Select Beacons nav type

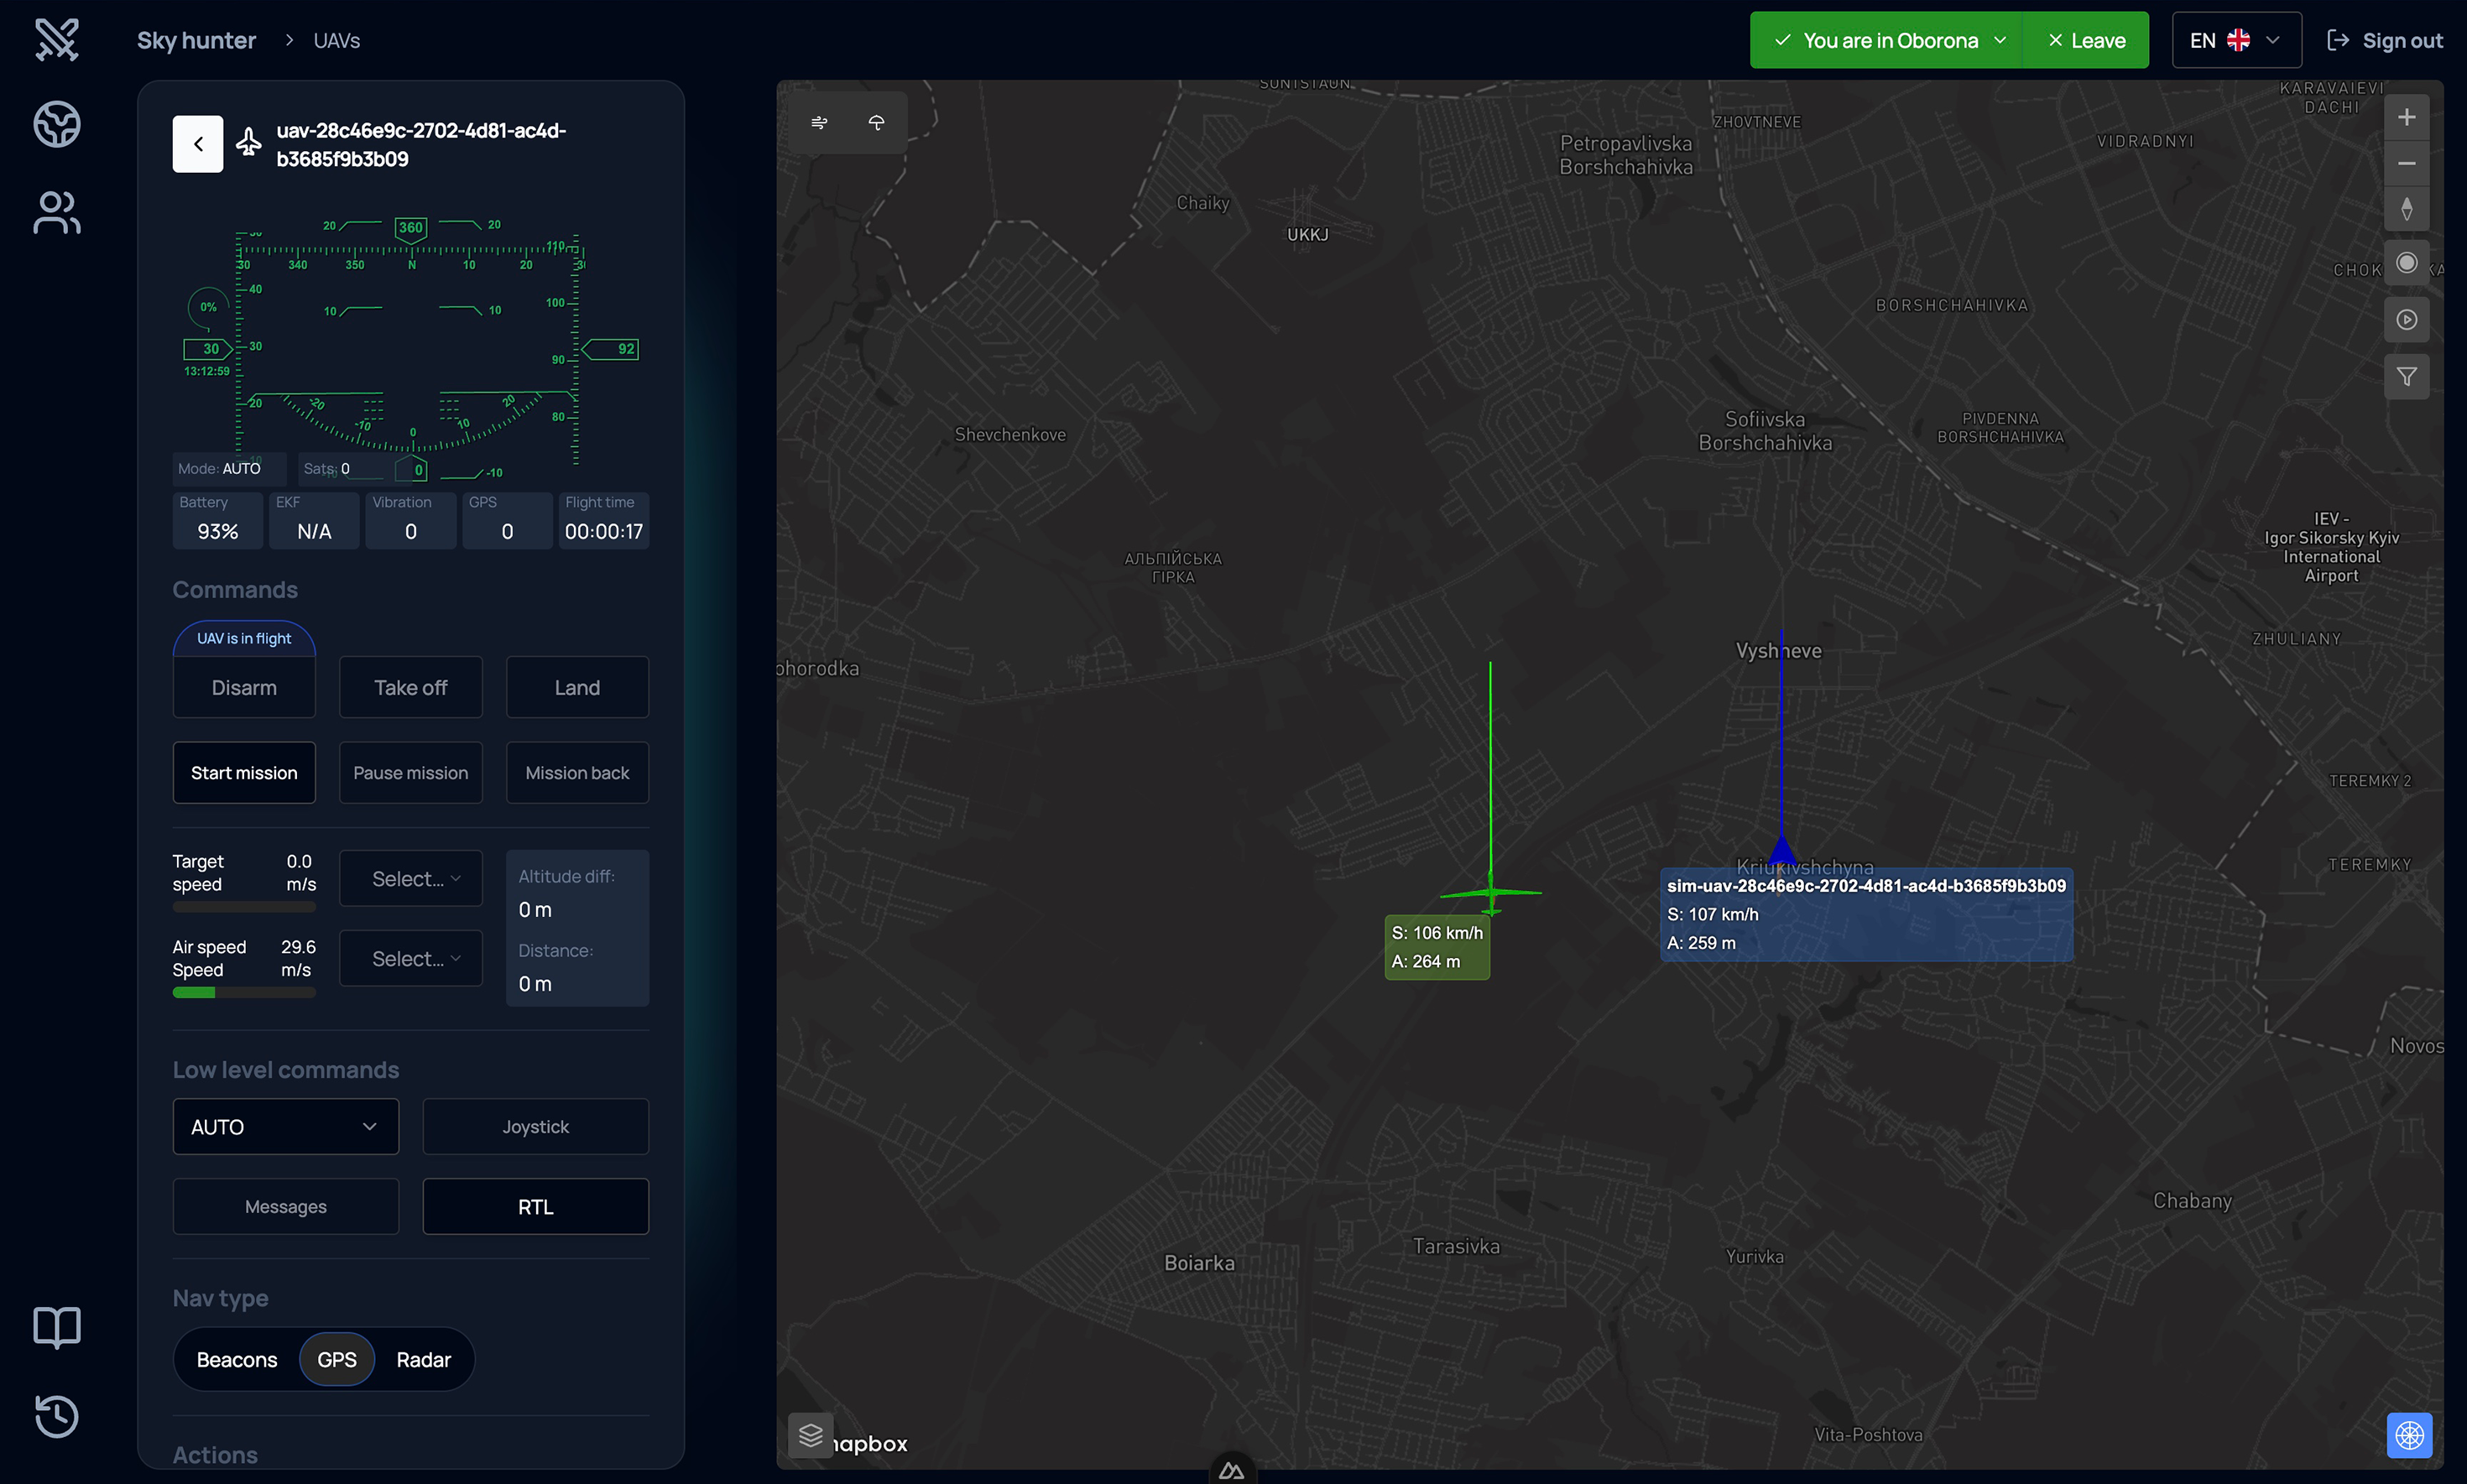tap(237, 1359)
